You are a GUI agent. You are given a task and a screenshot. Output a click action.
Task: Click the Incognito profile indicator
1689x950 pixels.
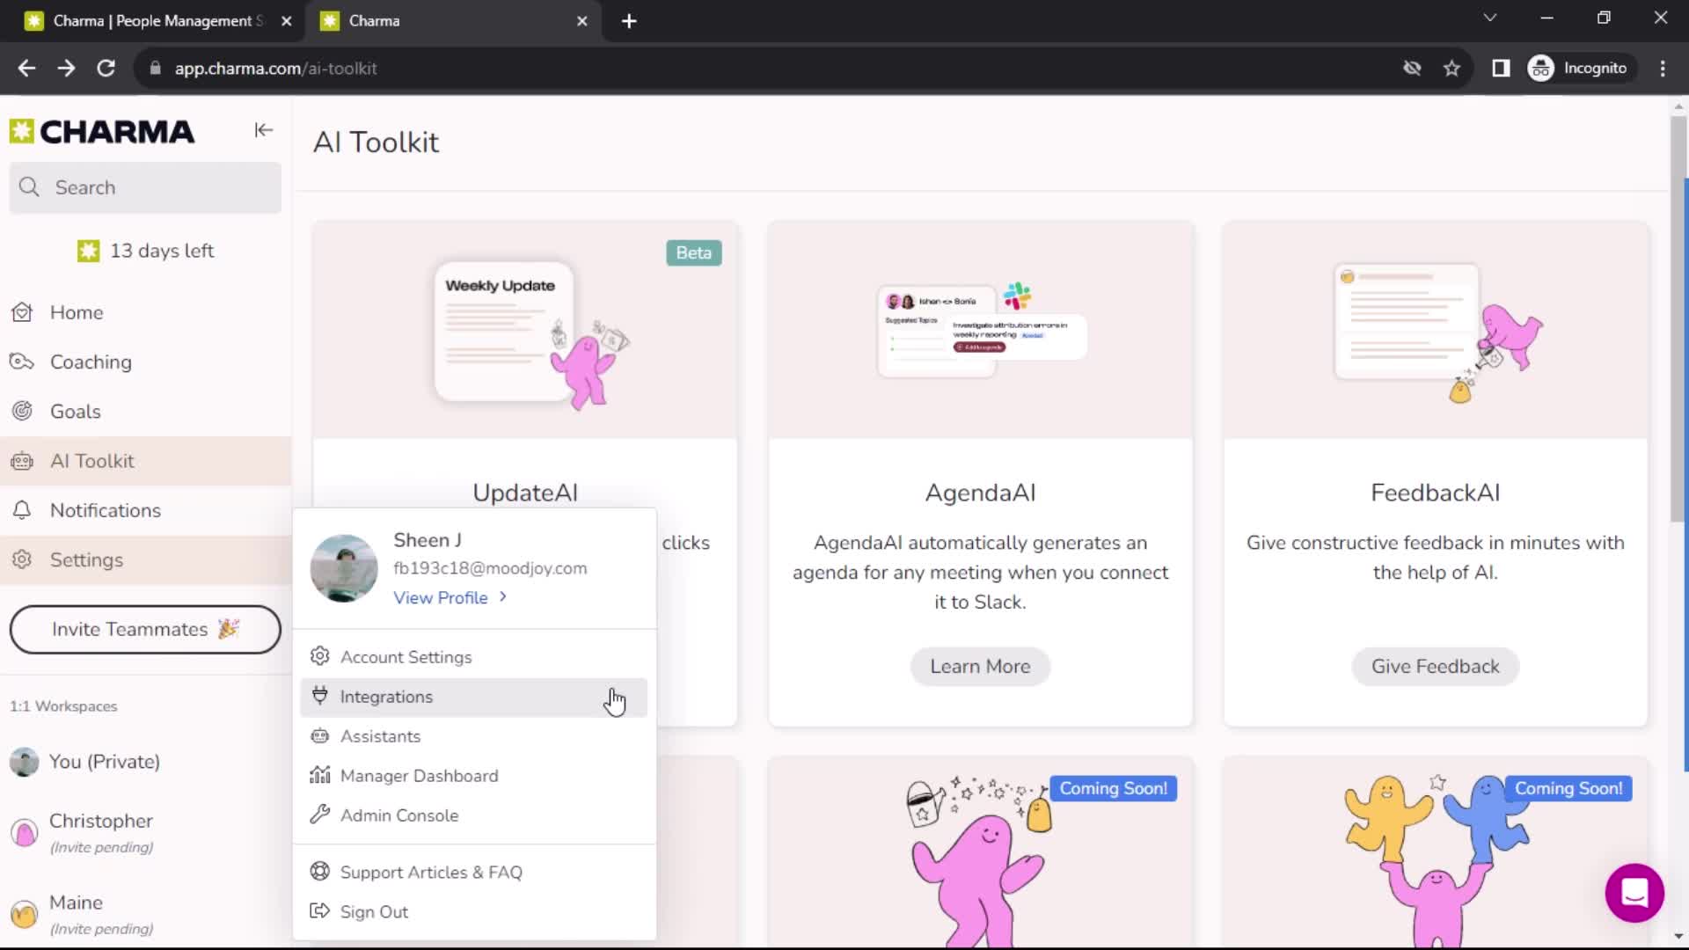[1580, 69]
